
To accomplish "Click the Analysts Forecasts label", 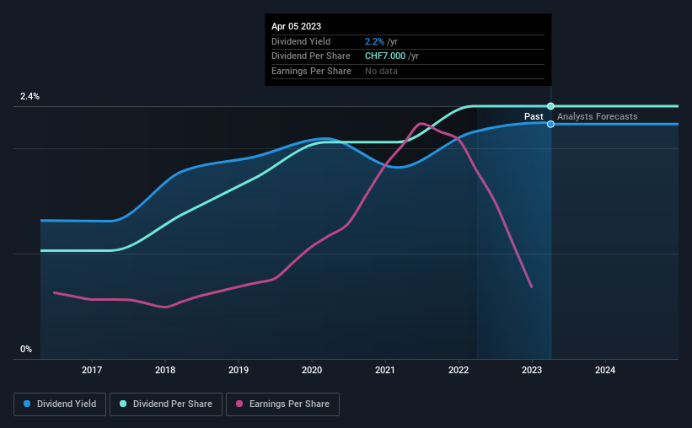I will 597,116.
